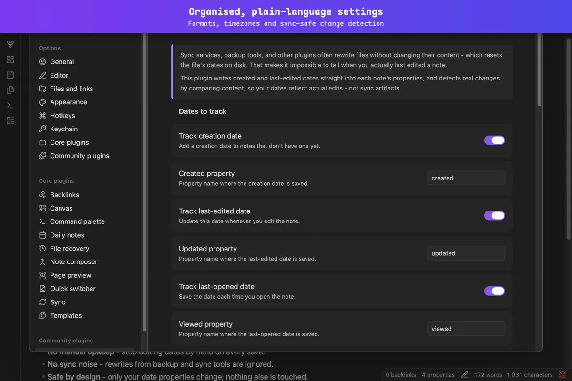Screen dimensions: 572x381
Task: Click the General settings person icon
Action: click(42, 62)
